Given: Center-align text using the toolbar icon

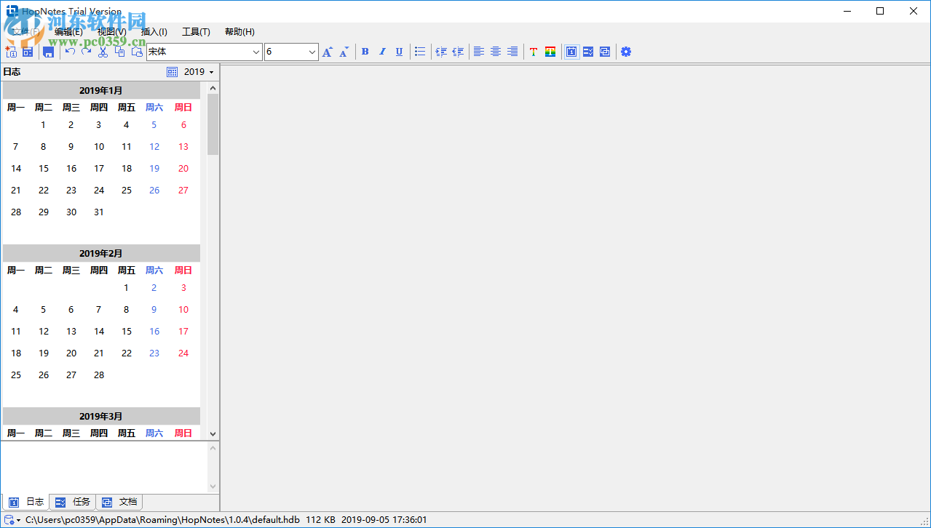Looking at the screenshot, I should tap(496, 52).
